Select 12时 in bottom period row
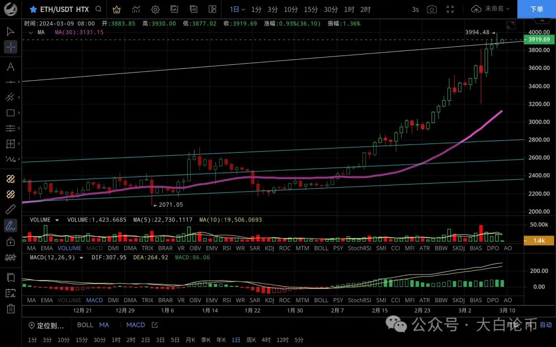This screenshot has width=556, height=347. [x=283, y=340]
